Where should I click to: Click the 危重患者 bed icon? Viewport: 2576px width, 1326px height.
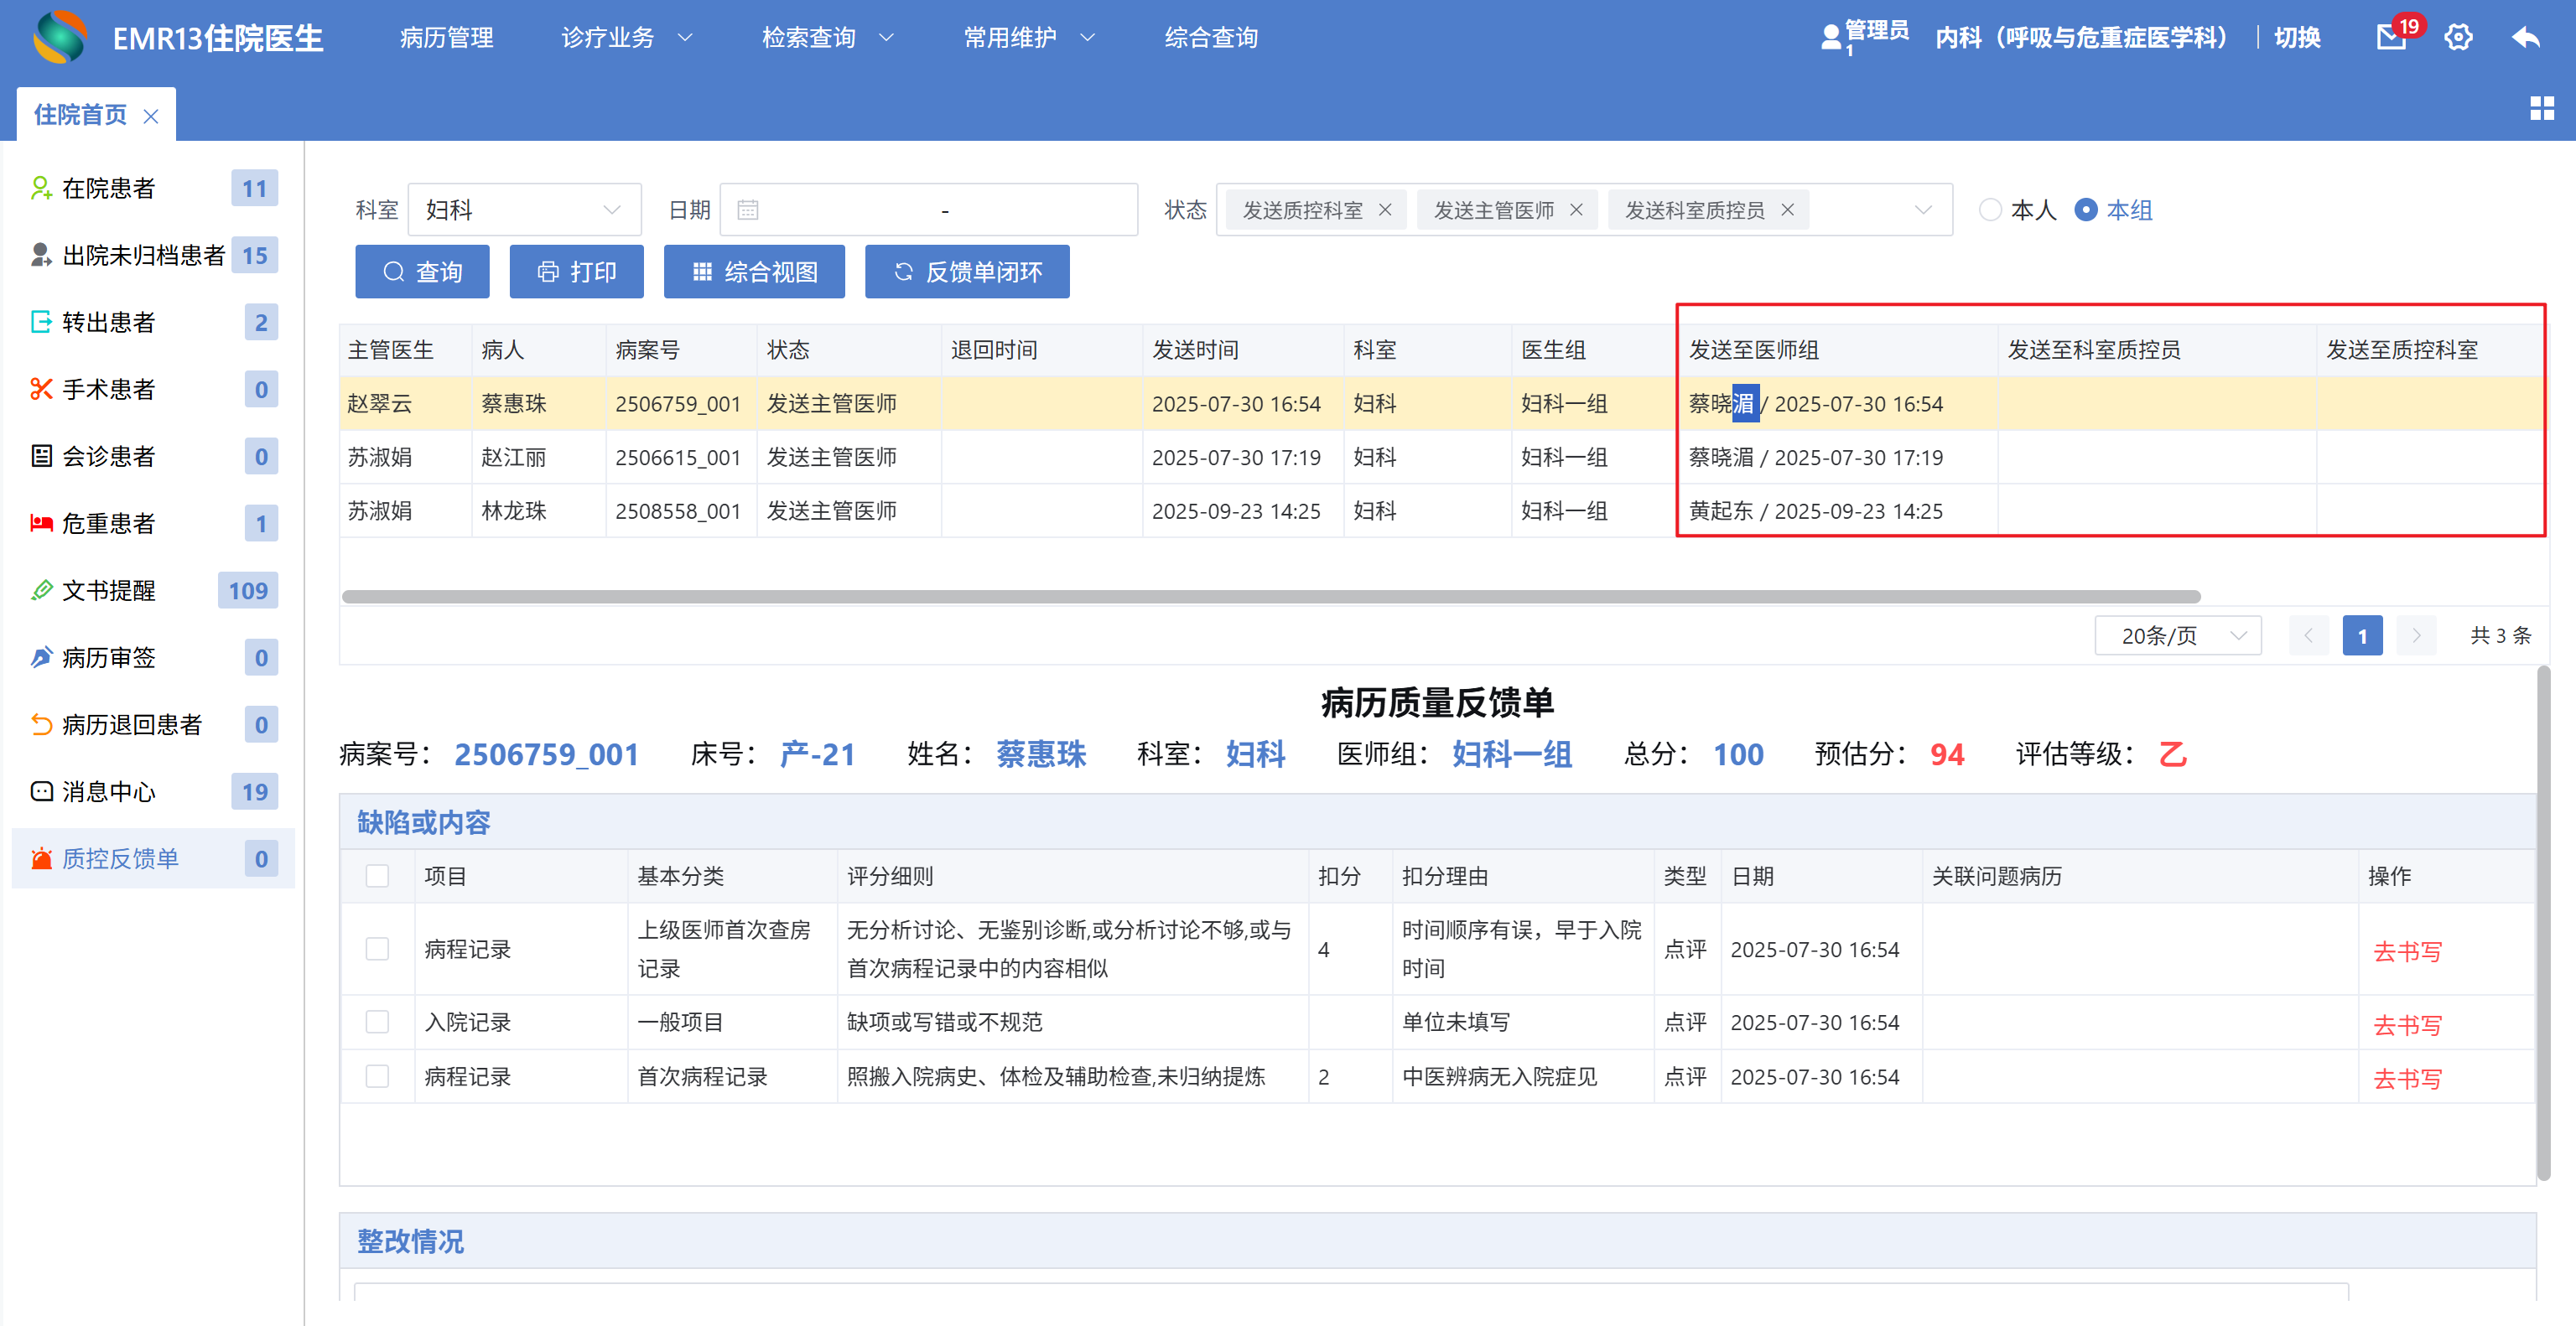(41, 523)
